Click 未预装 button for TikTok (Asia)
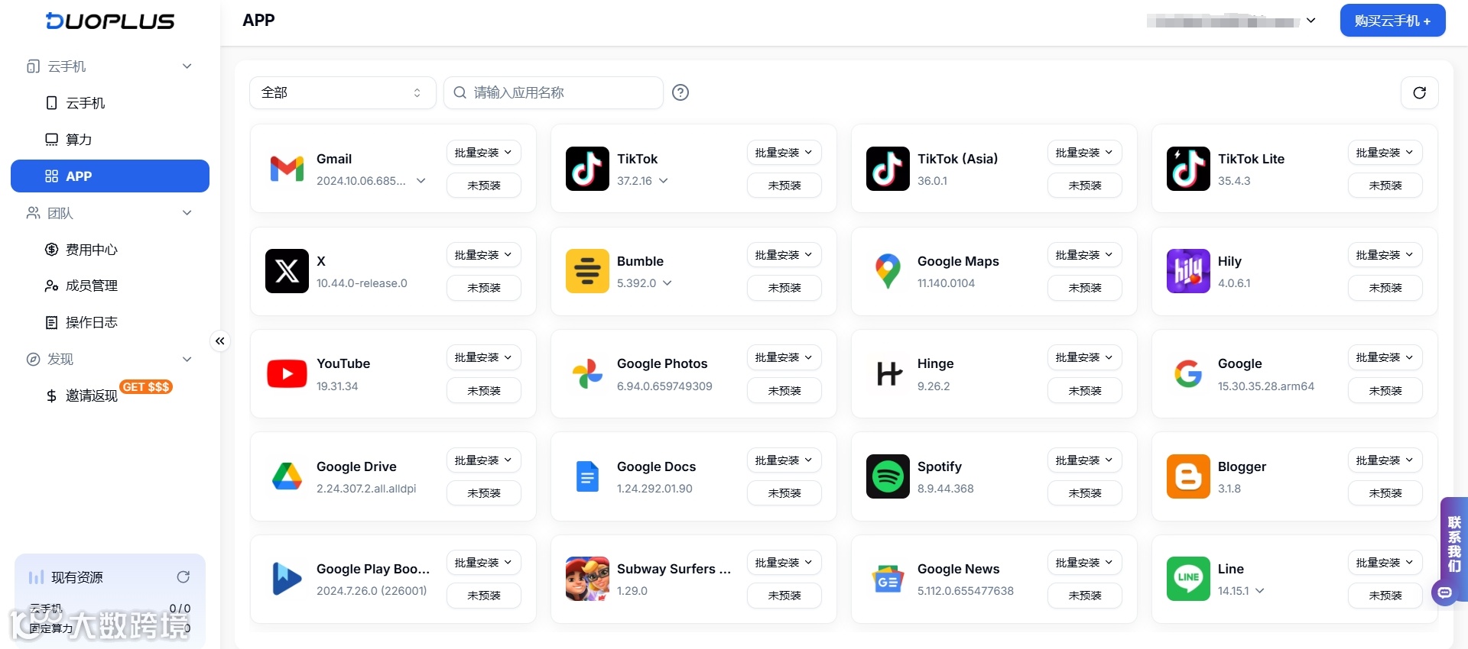Screen dimensions: 1468x649 (1084, 186)
